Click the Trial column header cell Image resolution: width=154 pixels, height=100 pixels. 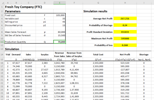point(8,55)
